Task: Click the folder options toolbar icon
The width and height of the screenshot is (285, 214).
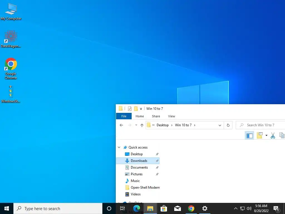Action: 260,135
